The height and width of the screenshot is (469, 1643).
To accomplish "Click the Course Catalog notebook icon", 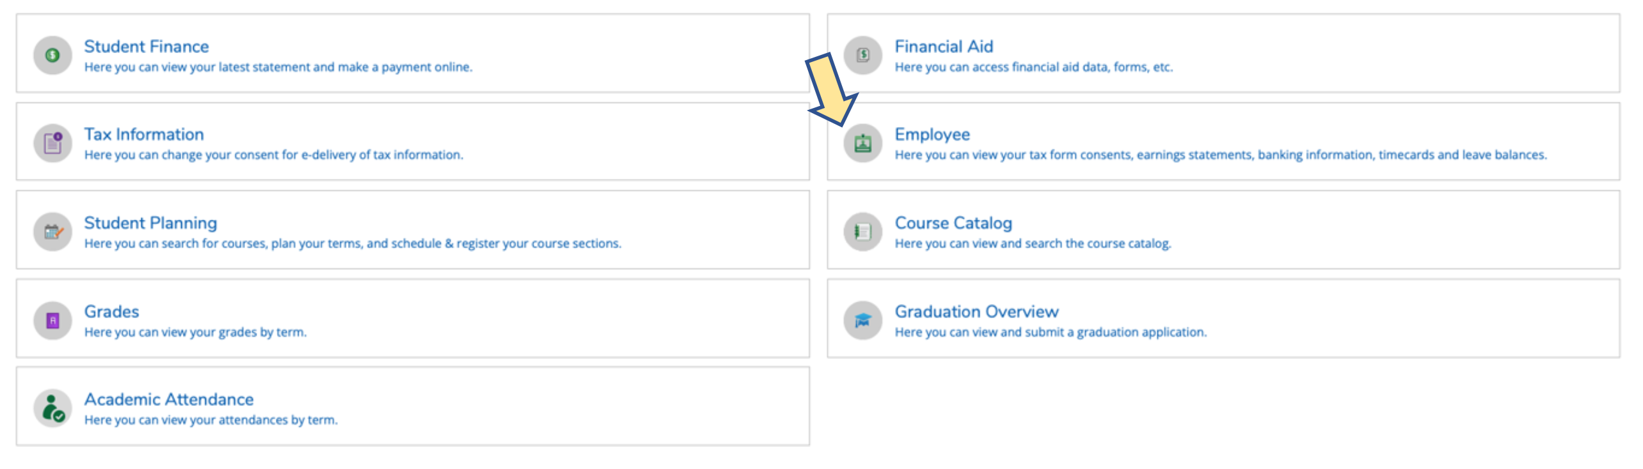I will (862, 231).
